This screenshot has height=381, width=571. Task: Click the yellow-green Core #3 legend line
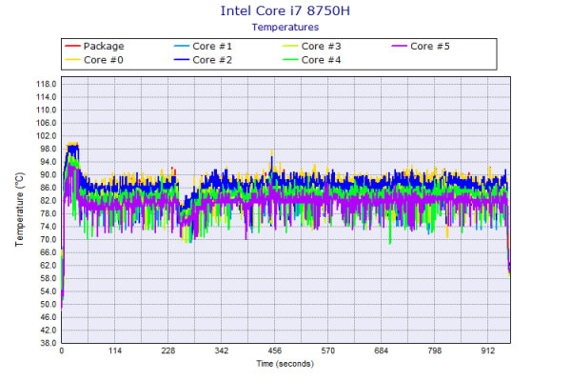coord(290,46)
